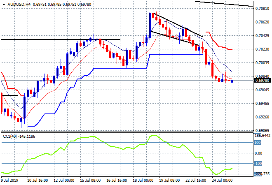Screen dimensions: 272x185
Task: Click the CCI -100 level label
Action: (258, 164)
